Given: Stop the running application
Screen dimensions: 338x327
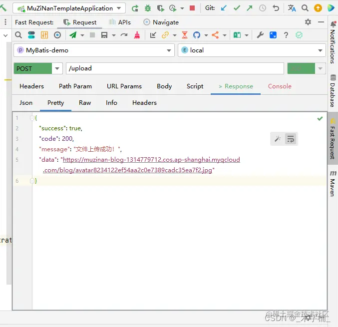Looking at the screenshot, I should point(192,8).
